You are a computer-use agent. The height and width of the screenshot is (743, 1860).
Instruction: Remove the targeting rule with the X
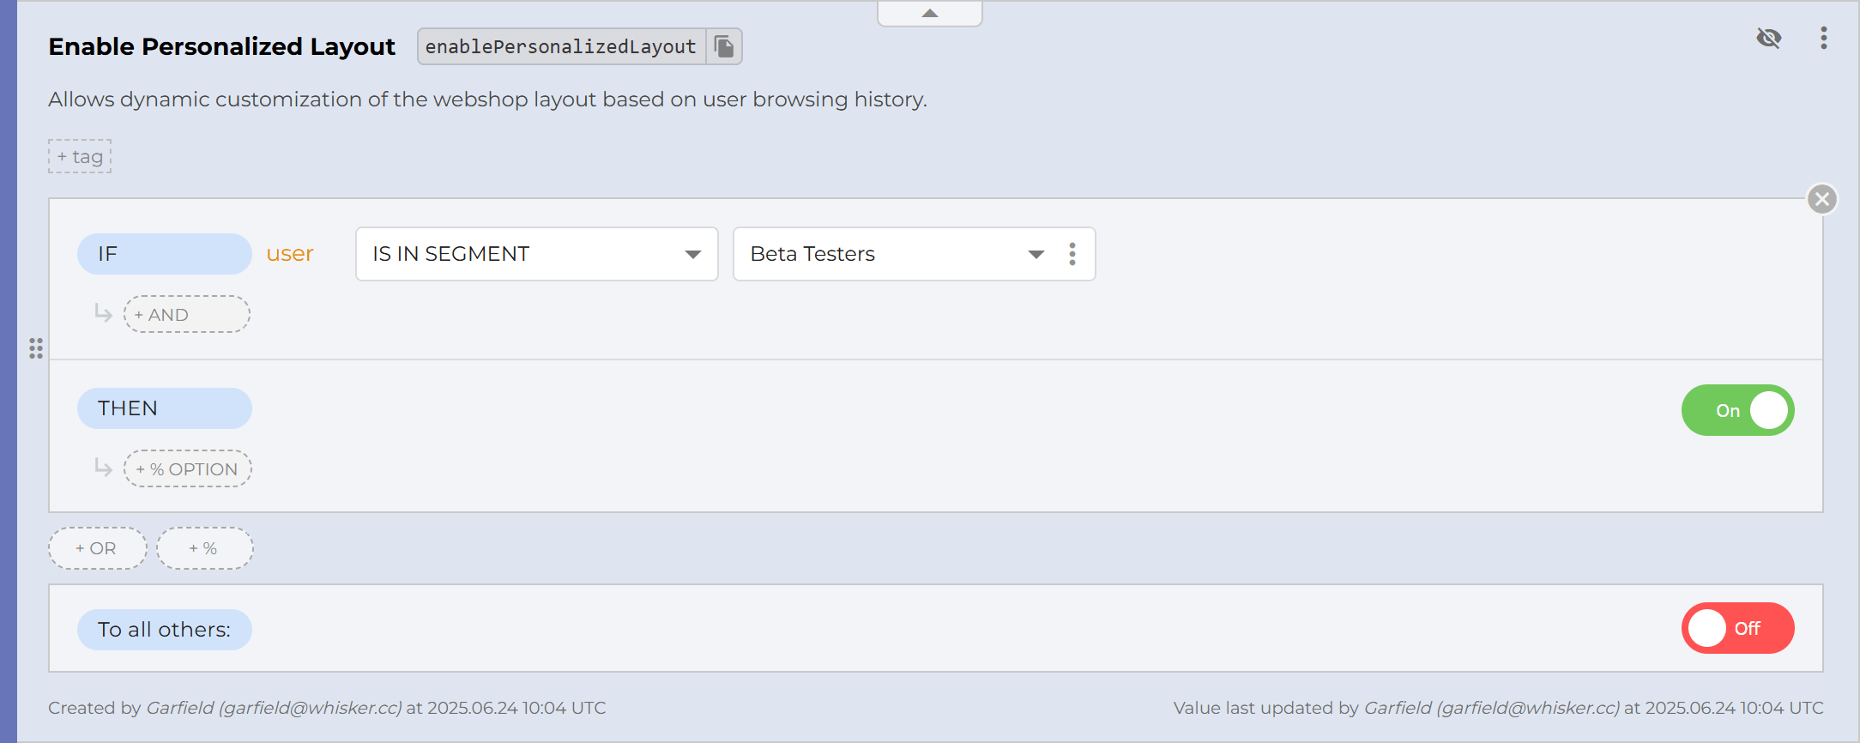[1821, 199]
